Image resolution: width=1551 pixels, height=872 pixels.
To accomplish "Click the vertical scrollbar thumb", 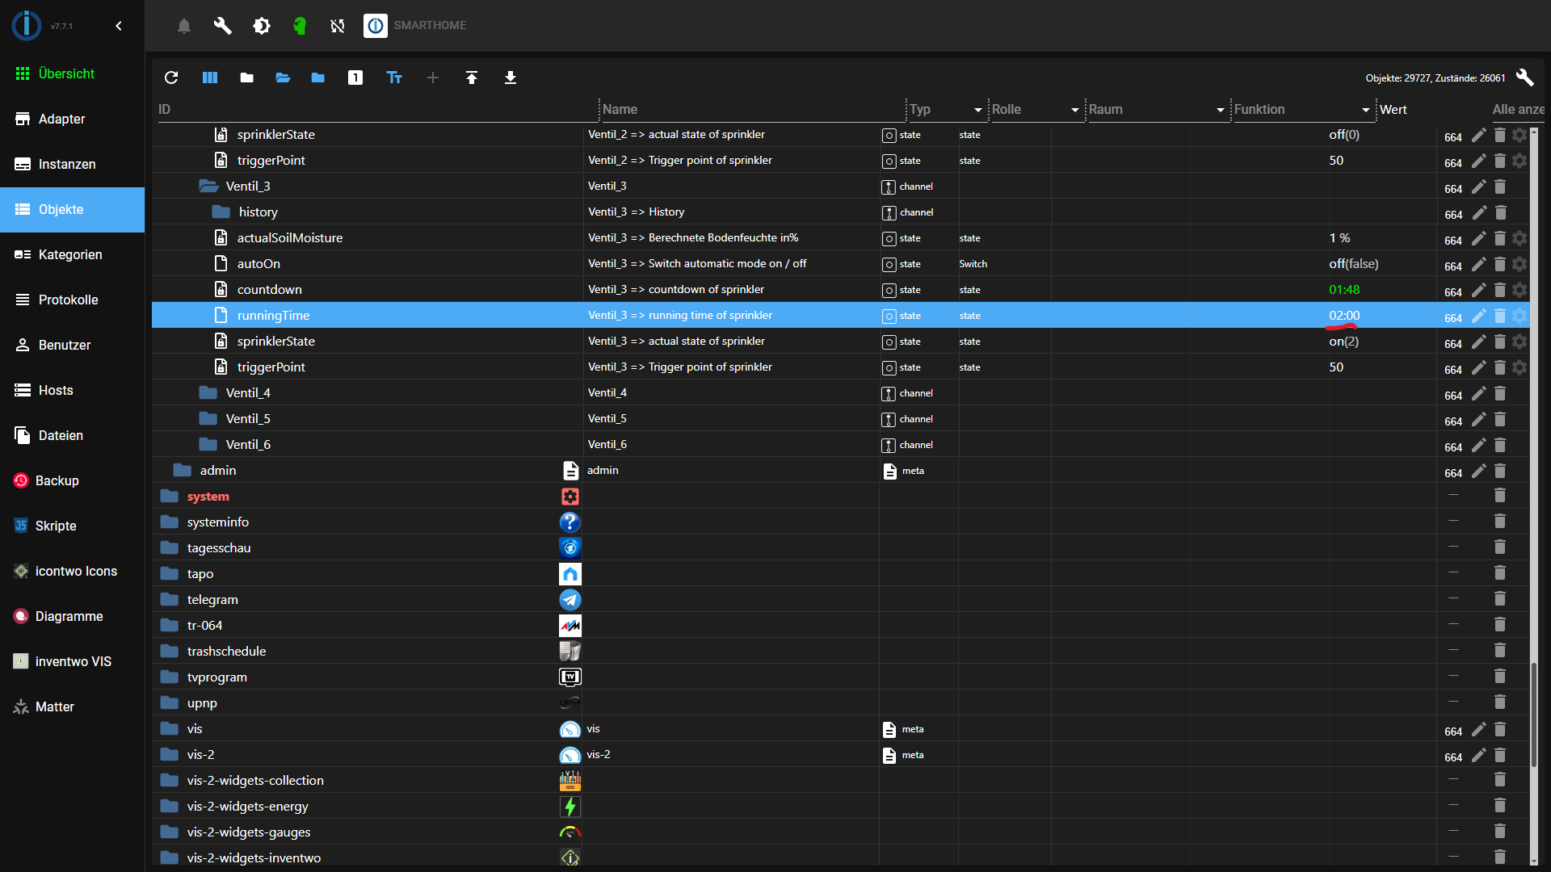I will tap(1533, 715).
